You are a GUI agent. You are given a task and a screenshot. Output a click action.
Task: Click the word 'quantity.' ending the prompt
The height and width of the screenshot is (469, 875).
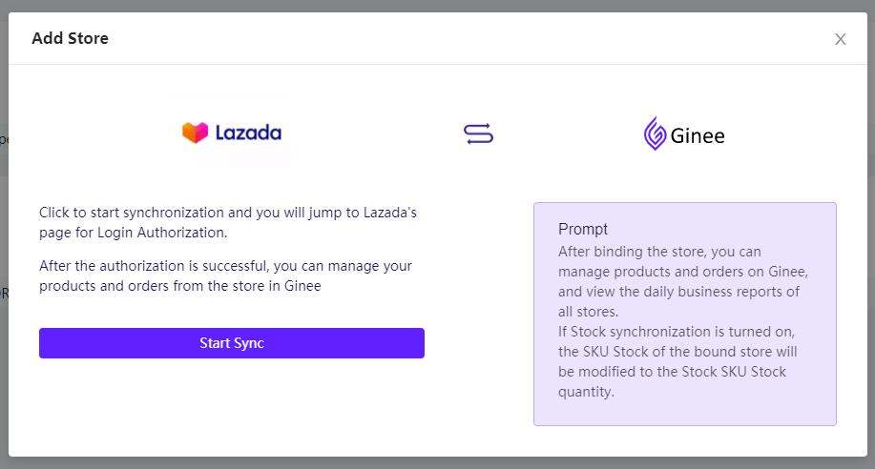(x=586, y=392)
